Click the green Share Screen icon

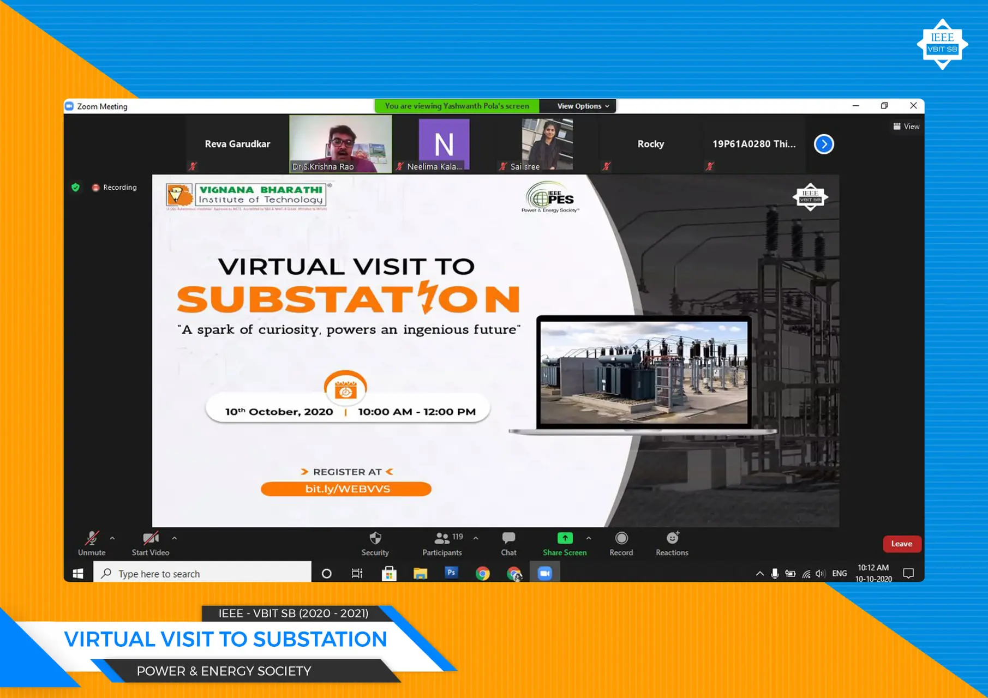pyautogui.click(x=564, y=538)
